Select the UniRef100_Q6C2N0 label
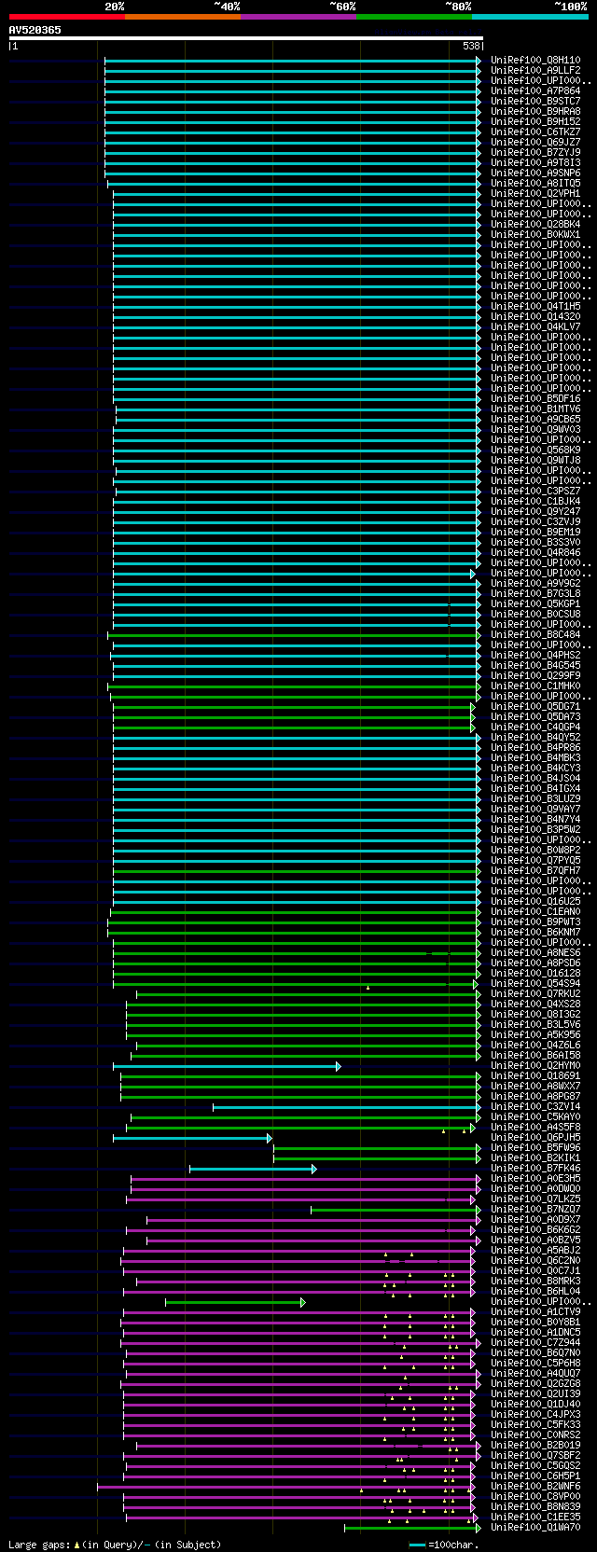This screenshot has height=1552, width=597. point(535,1261)
